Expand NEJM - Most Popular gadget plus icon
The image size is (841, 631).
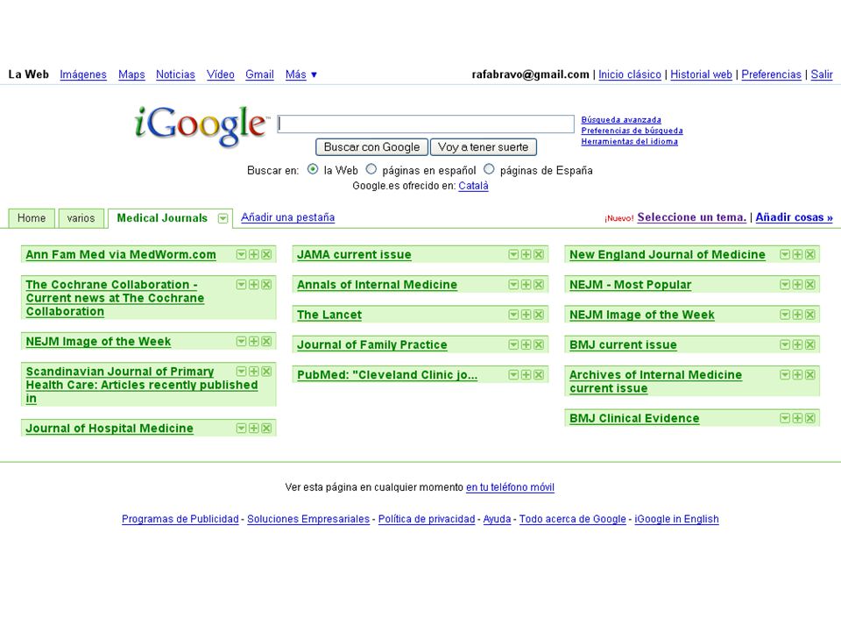[797, 284]
